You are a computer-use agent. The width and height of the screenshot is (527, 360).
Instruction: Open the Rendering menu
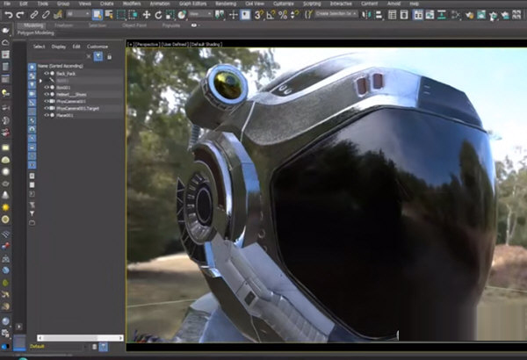(x=226, y=4)
